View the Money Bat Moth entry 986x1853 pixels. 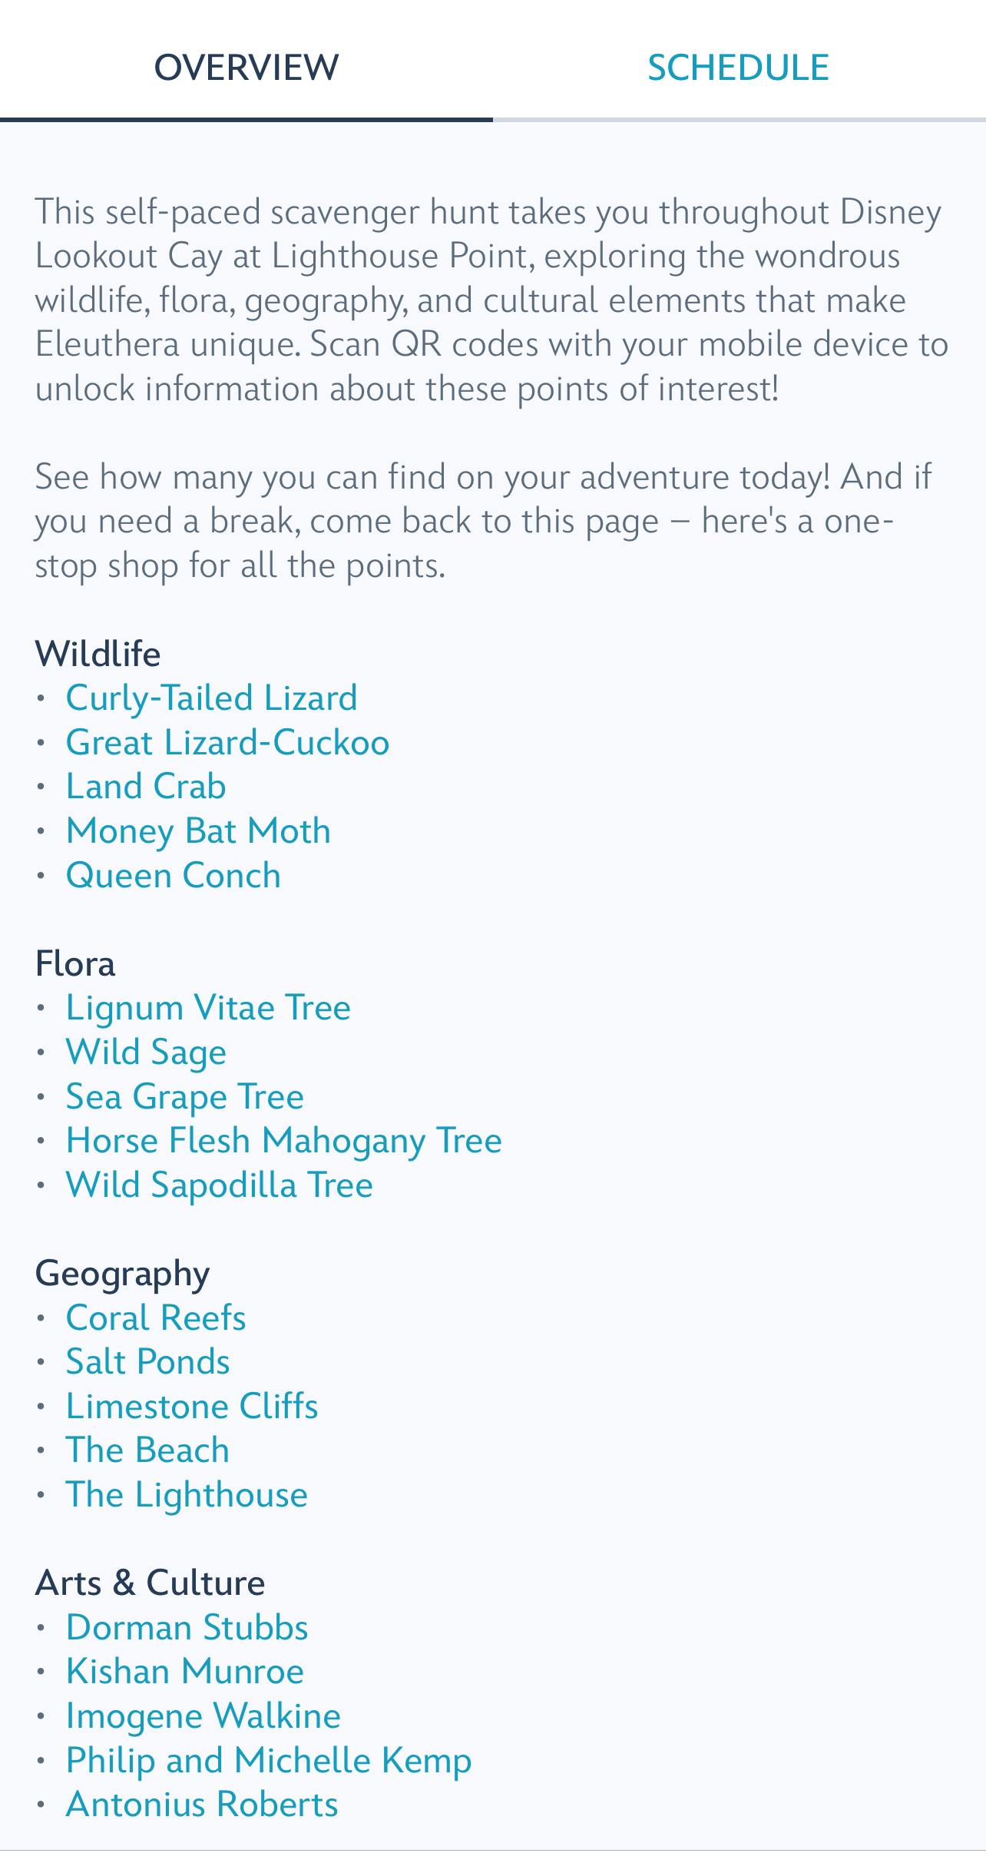(198, 831)
